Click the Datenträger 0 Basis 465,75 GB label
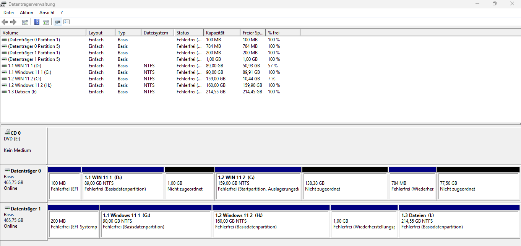The height and width of the screenshot is (246, 521). tap(24, 184)
